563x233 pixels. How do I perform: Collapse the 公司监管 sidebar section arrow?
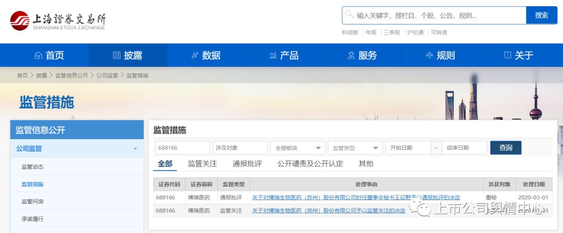(x=135, y=149)
